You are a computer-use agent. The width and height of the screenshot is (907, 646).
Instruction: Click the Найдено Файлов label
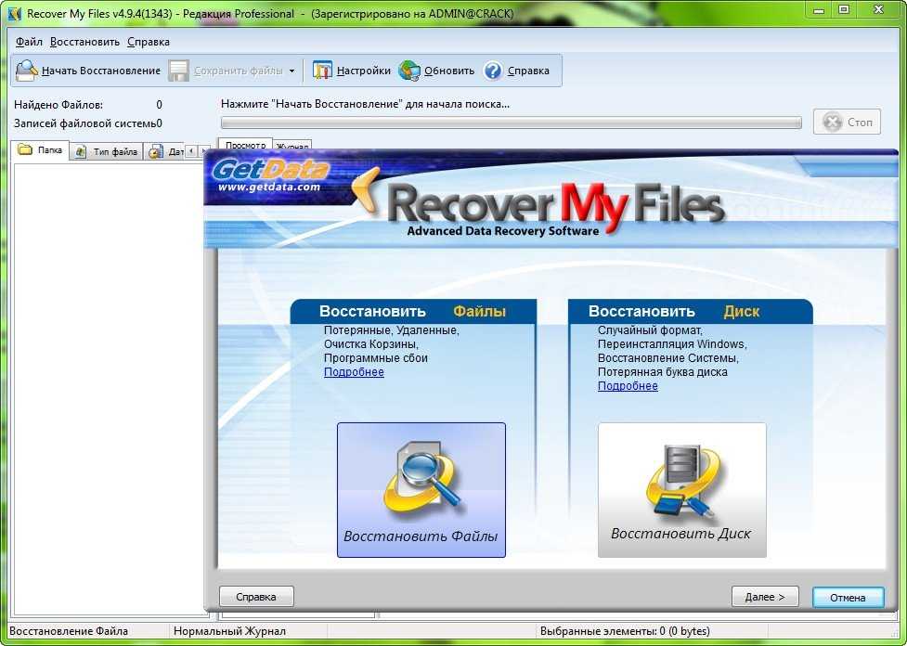(x=58, y=105)
